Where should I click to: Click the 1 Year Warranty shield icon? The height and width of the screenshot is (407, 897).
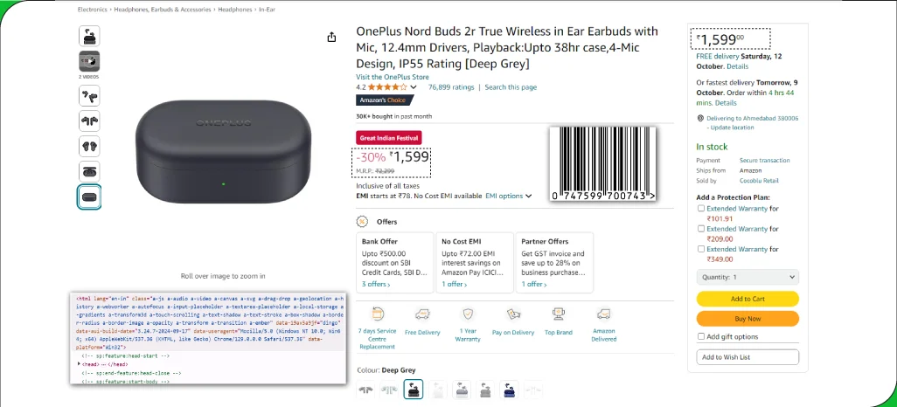click(x=469, y=314)
